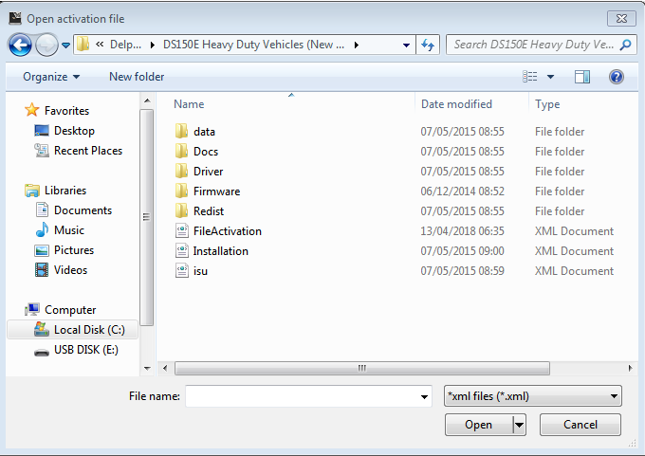
Task: Click the New folder button
Action: tap(137, 77)
